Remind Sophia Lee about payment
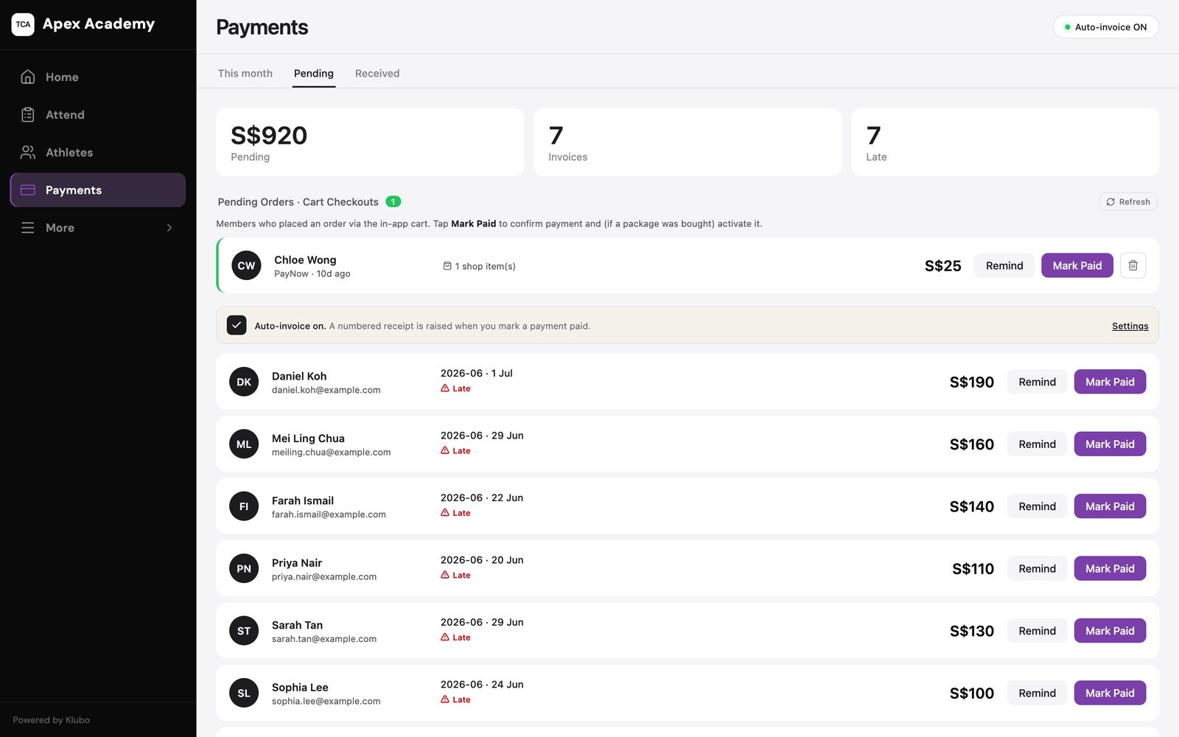The image size is (1179, 737). pyautogui.click(x=1037, y=693)
